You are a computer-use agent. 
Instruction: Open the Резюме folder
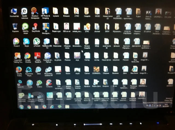pyautogui.click(x=68, y=57)
